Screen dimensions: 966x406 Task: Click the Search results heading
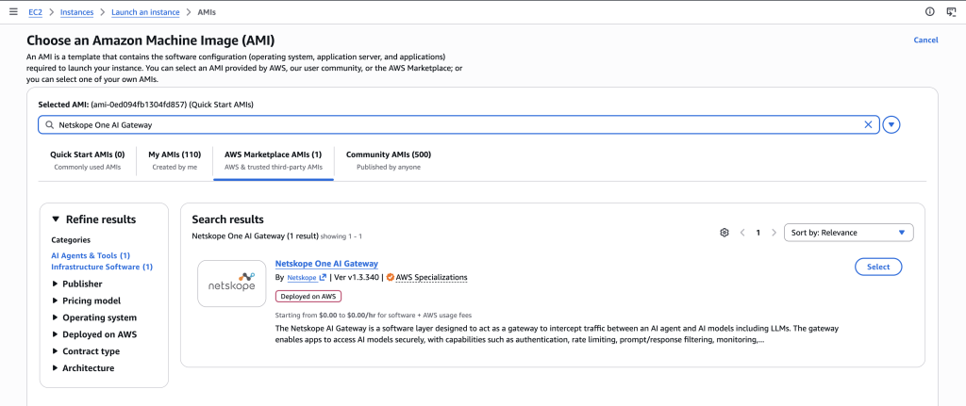click(227, 219)
